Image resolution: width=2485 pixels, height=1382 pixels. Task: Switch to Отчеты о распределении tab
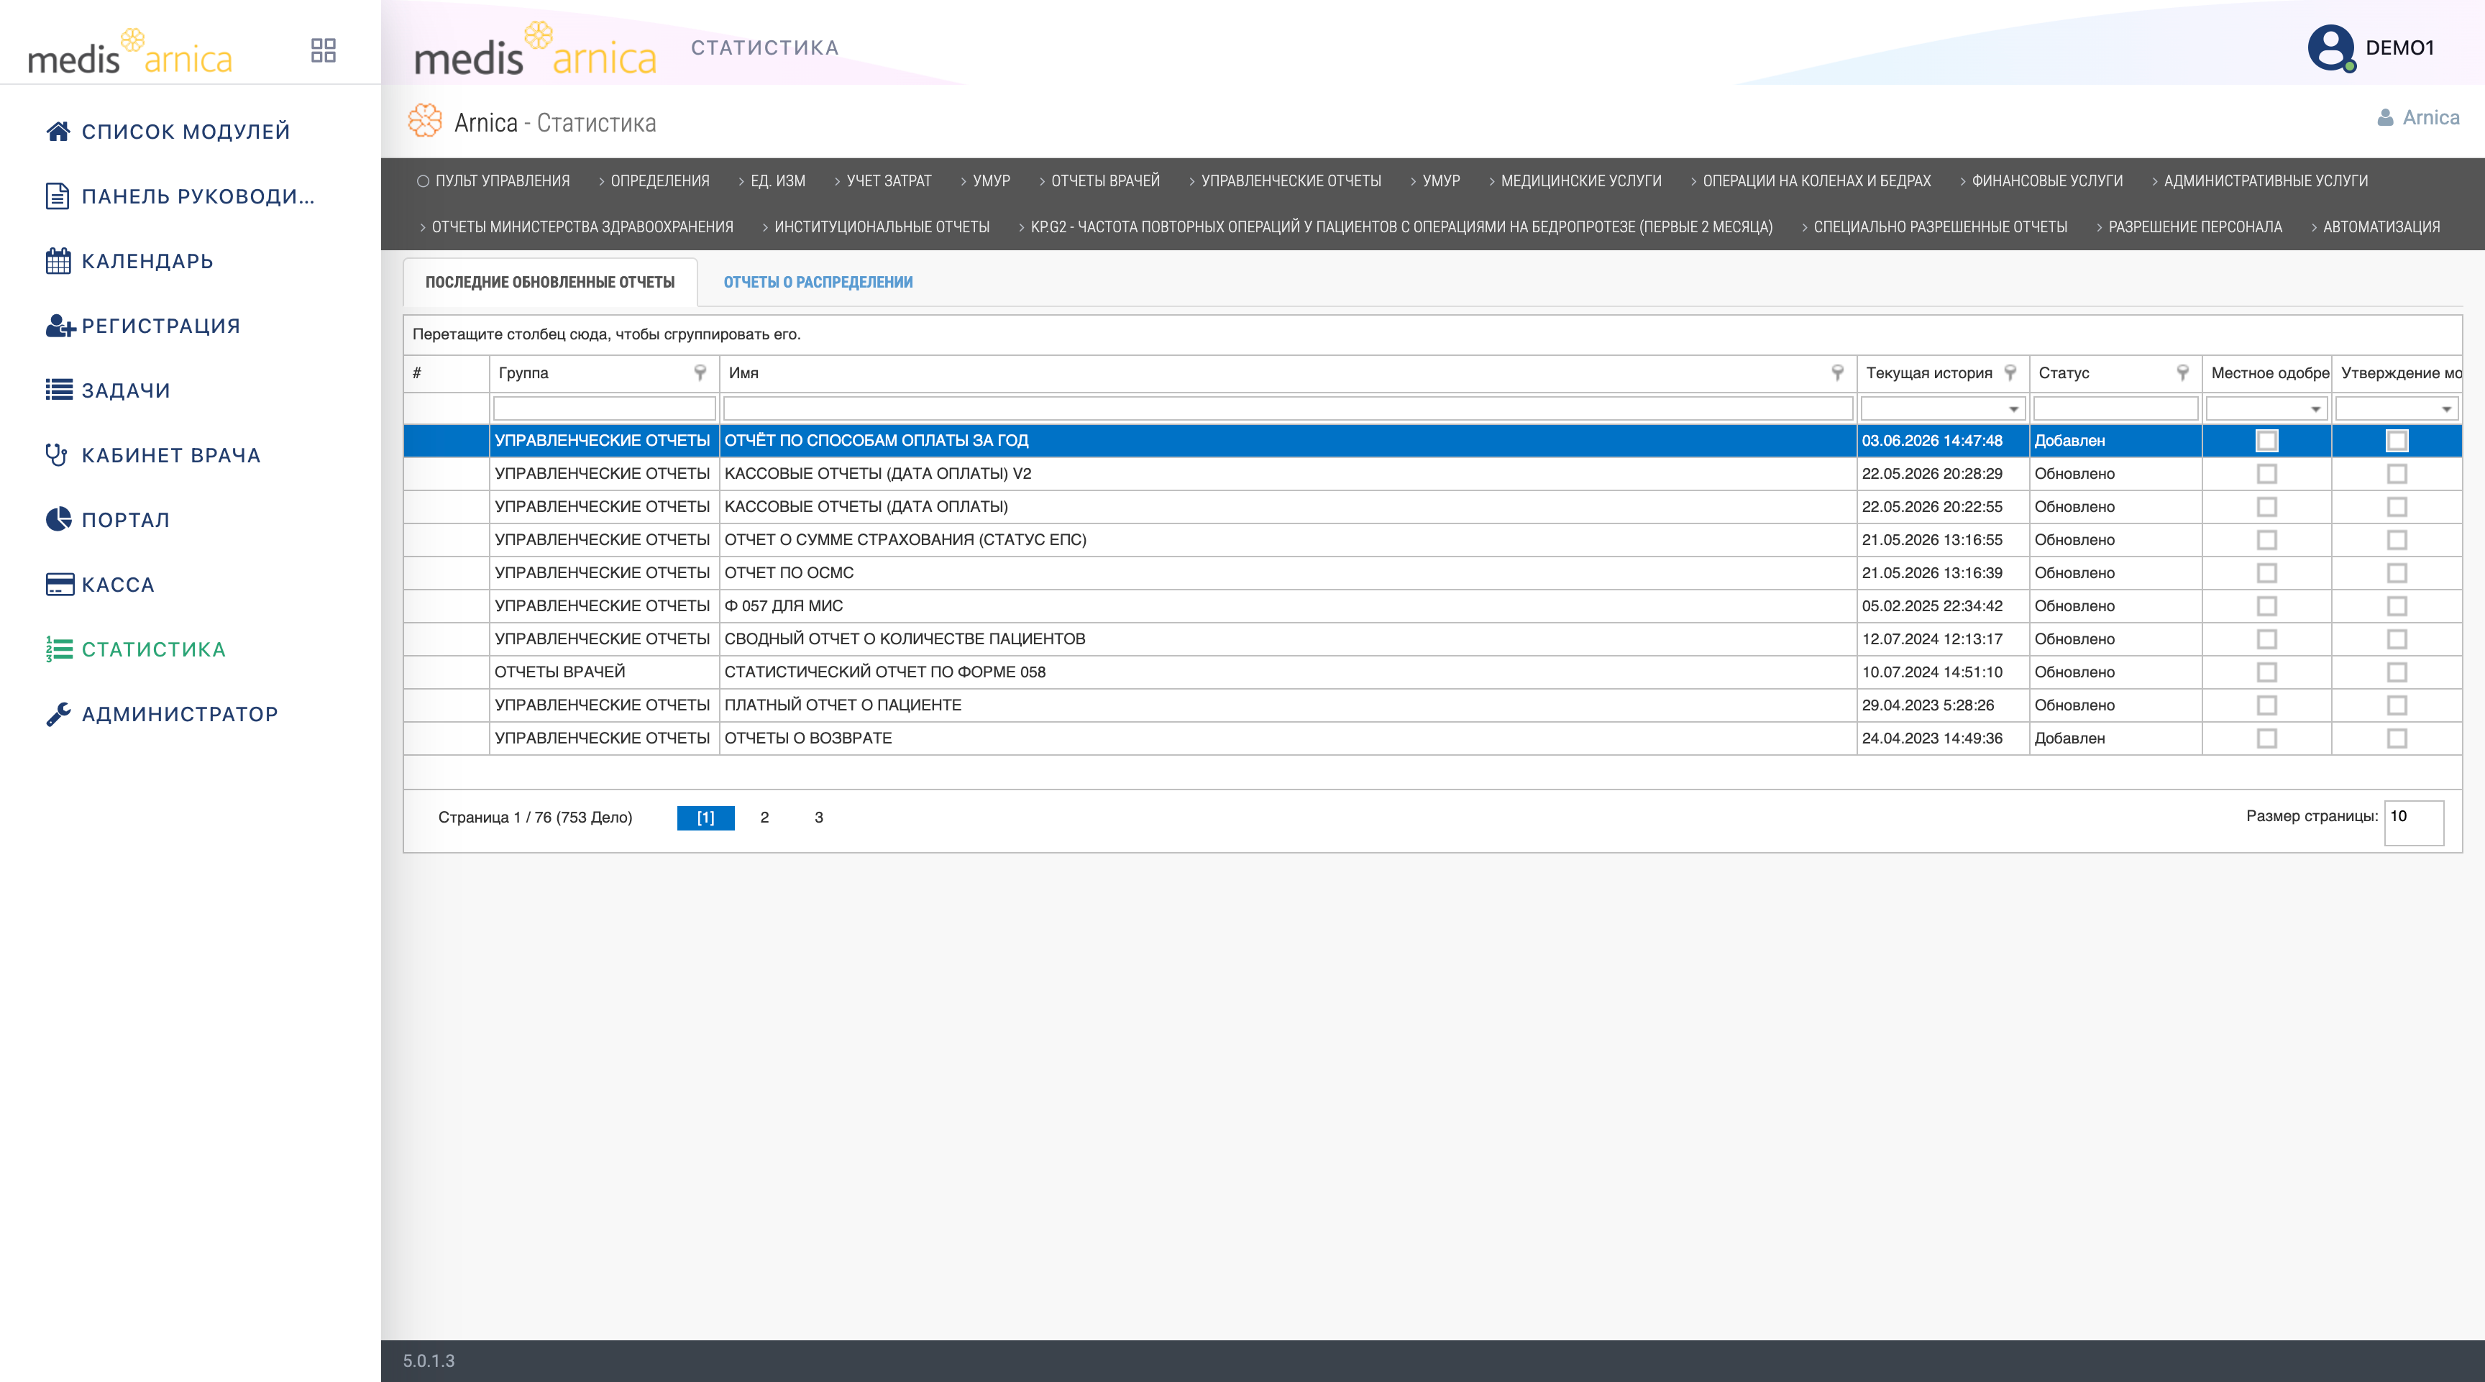coord(818,282)
